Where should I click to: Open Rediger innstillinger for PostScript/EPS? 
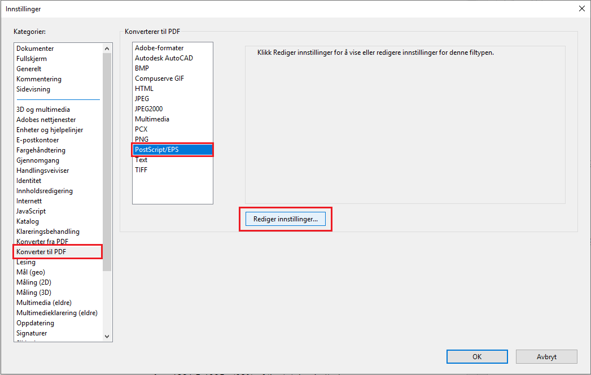285,219
